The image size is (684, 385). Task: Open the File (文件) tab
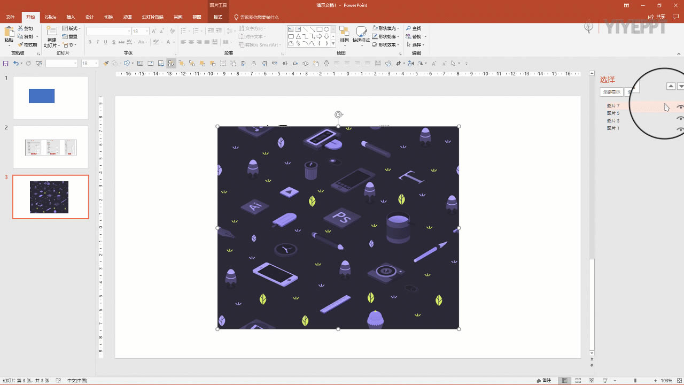click(x=10, y=17)
